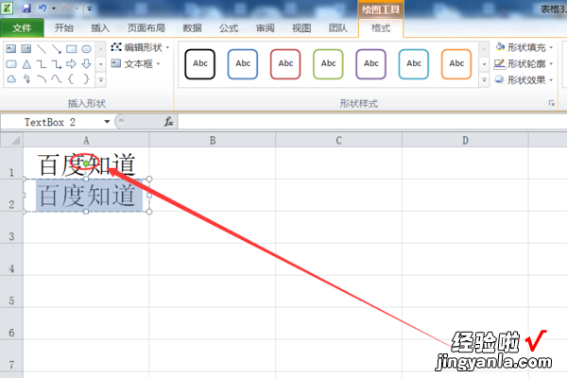This screenshot has height=378, width=567.
Task: Pick the line arrow shape
Action: (x=57, y=49)
